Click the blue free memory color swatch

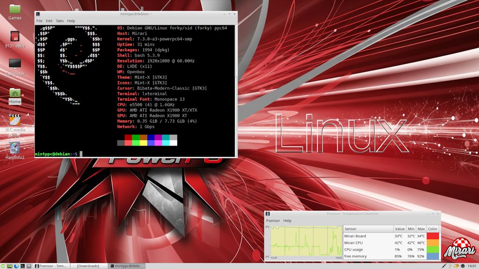coord(433,256)
